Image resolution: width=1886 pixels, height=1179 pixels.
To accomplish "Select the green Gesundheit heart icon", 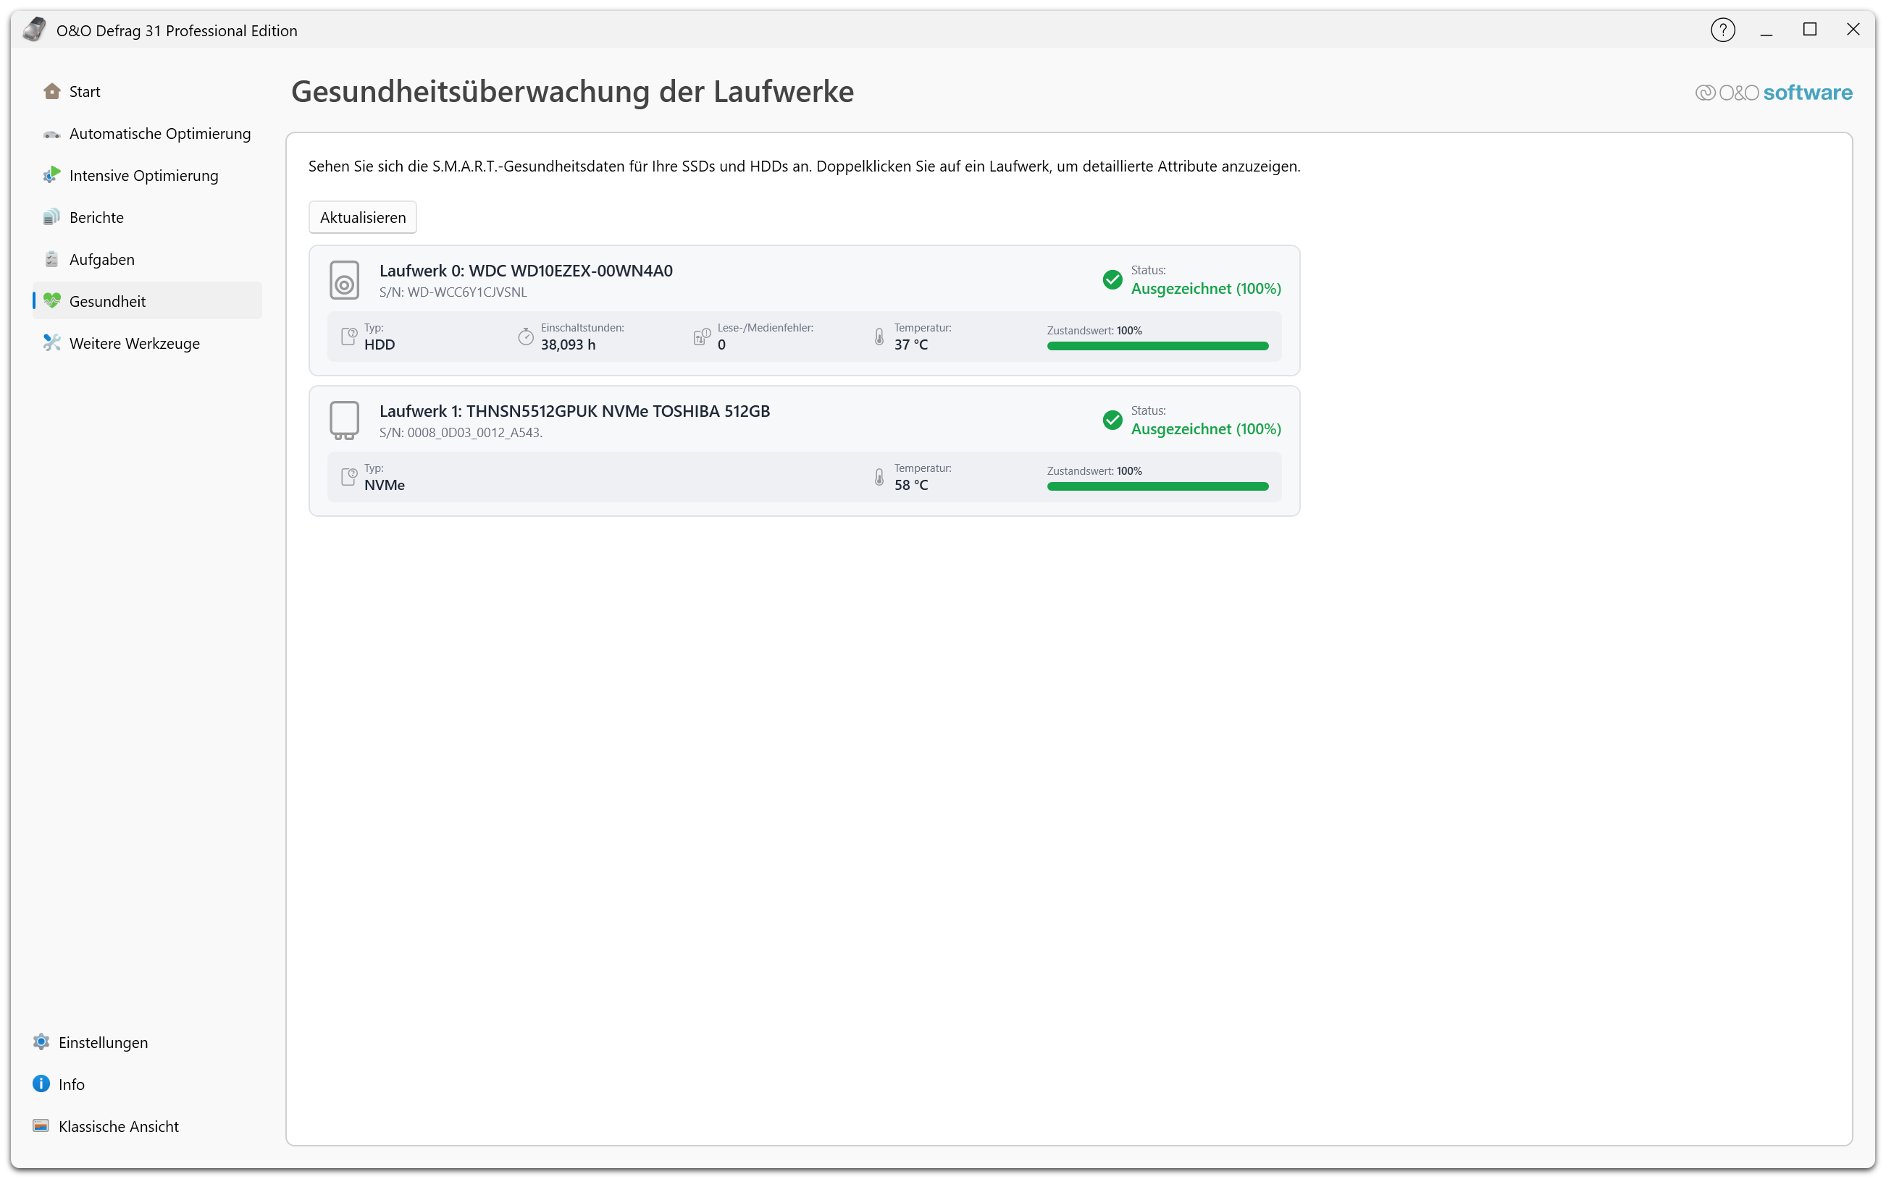I will (51, 300).
